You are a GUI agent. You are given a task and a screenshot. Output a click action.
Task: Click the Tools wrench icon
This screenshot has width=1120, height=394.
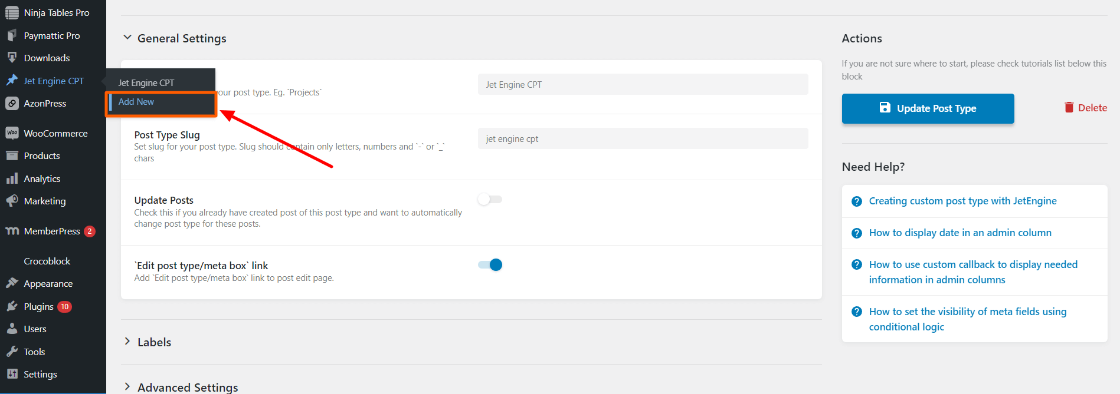click(x=12, y=352)
